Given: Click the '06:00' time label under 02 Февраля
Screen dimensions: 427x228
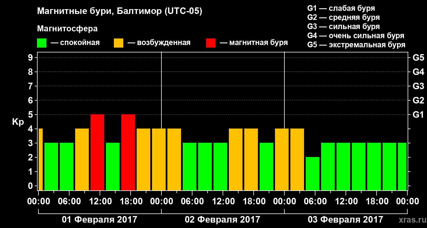Looking at the screenshot, I should pos(192,201).
